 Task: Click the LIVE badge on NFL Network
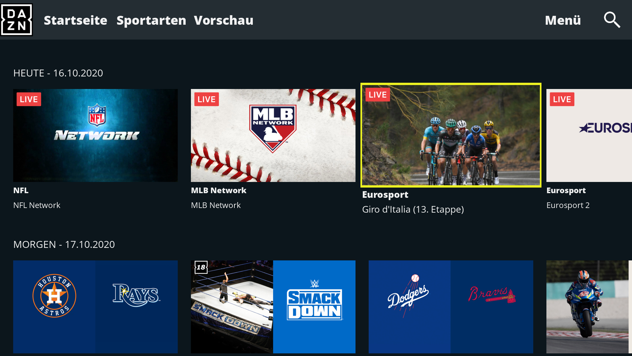29,99
